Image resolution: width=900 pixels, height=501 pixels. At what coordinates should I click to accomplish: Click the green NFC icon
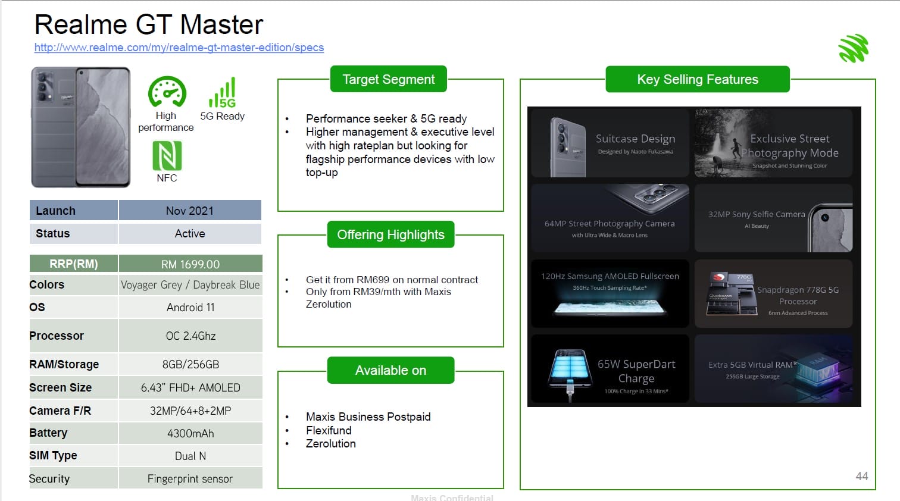167,156
